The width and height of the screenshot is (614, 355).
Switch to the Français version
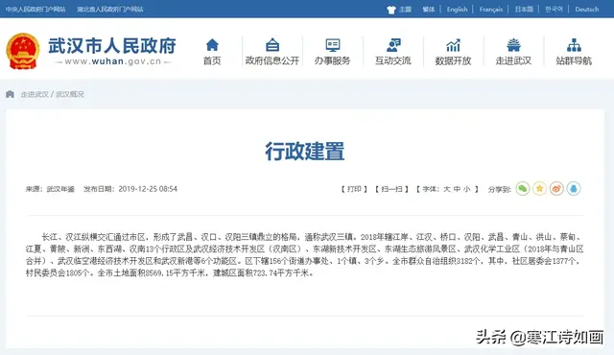pos(490,9)
